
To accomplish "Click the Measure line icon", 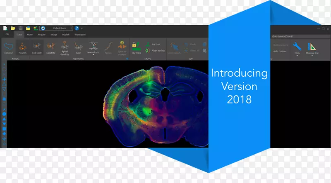I will tap(312, 47).
